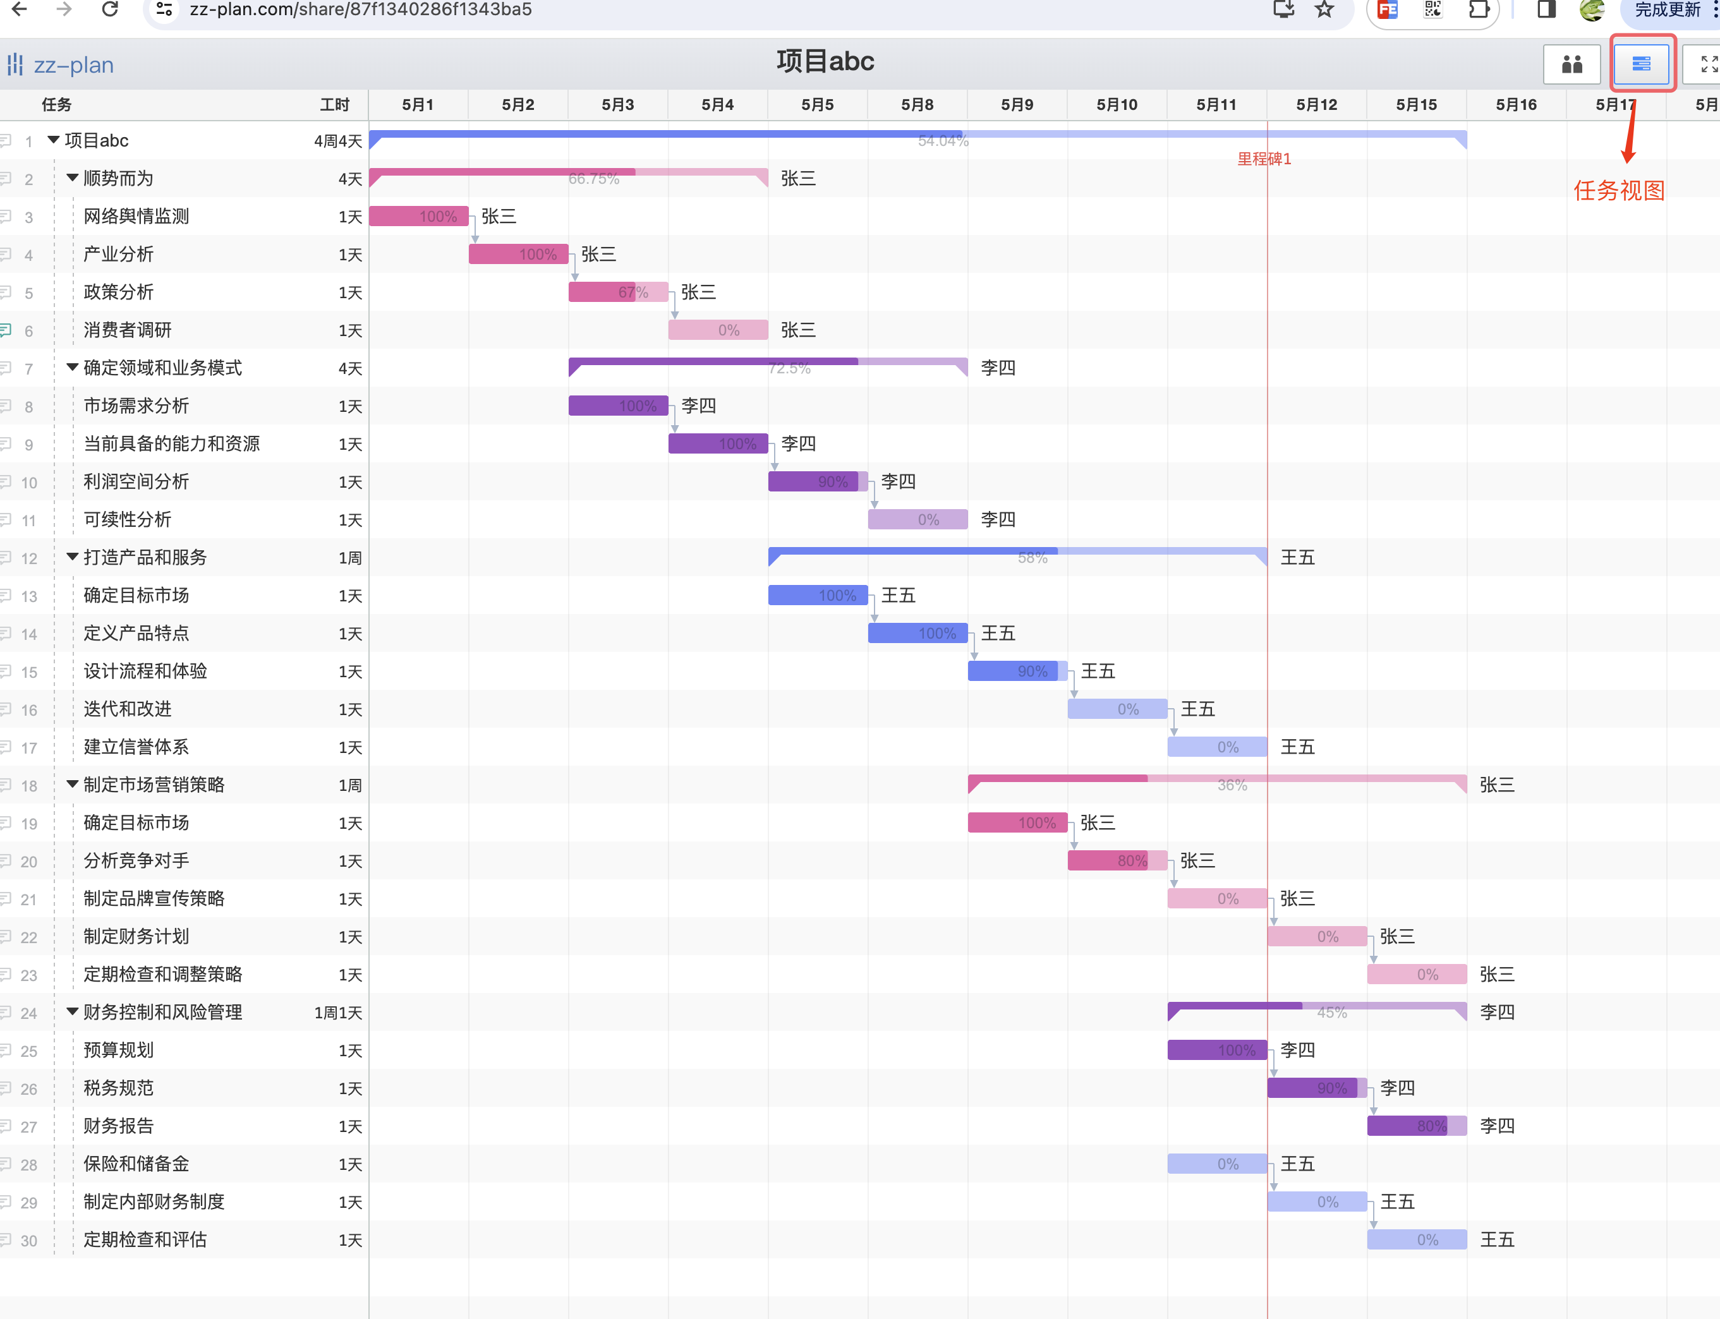
Task: Switch to the resource (people) view
Action: (x=1572, y=64)
